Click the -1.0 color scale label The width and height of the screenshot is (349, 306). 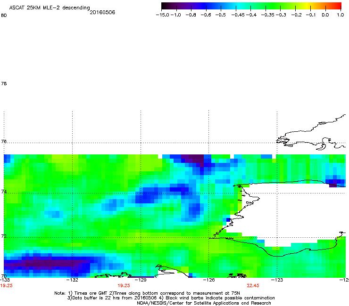tap(175, 15)
